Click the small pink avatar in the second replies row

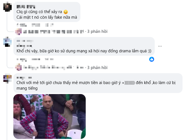[x=18, y=67]
